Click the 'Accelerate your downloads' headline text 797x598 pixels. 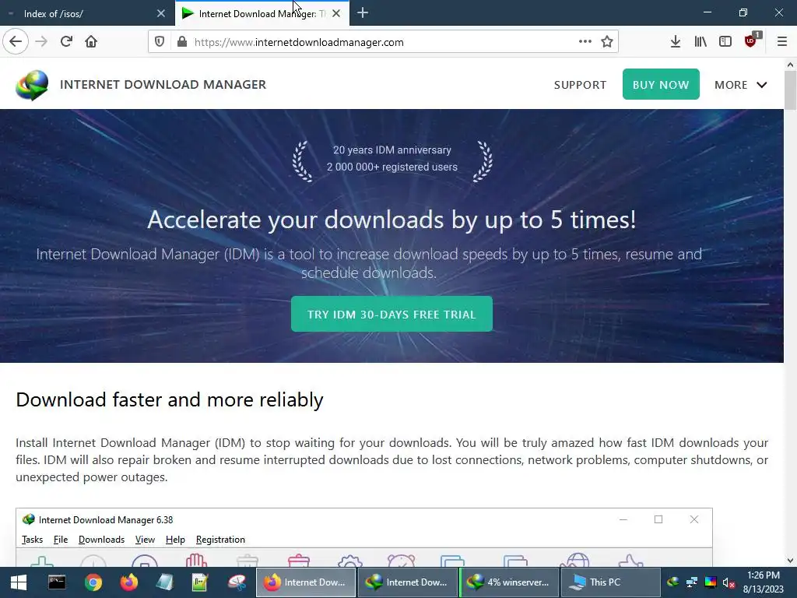(391, 220)
